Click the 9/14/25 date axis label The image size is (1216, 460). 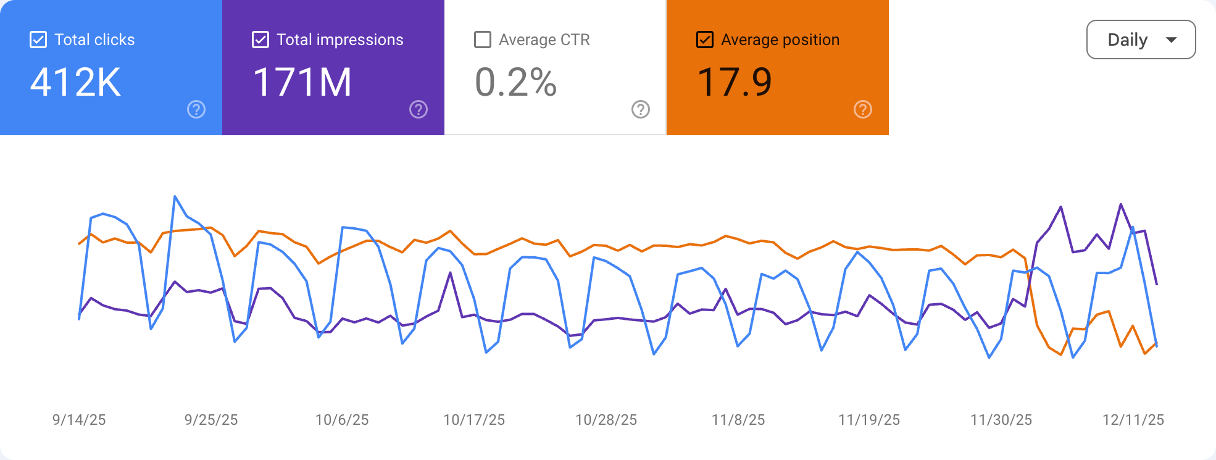(x=79, y=420)
